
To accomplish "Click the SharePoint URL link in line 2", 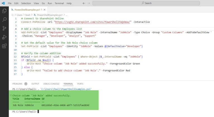I will pyautogui.click(x=93, y=22).
